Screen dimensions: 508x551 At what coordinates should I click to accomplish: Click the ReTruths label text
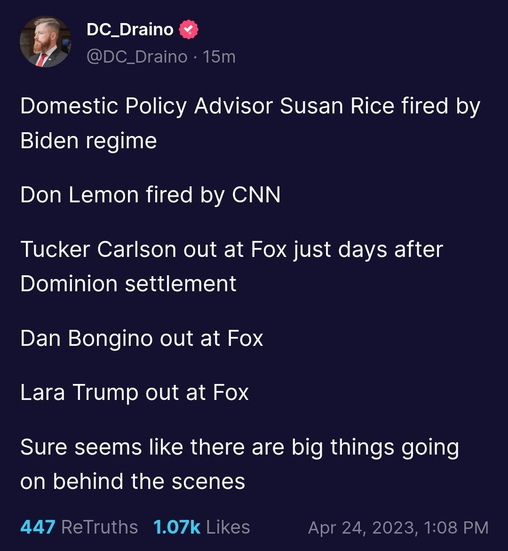click(100, 527)
